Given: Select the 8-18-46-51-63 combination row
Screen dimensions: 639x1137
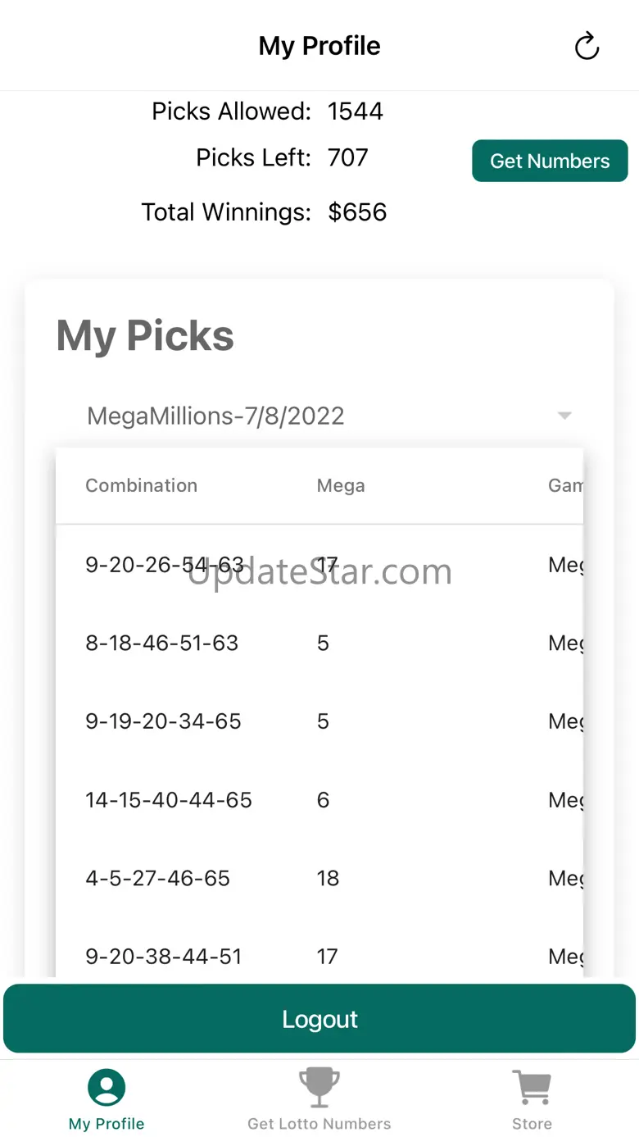Looking at the screenshot, I should (162, 644).
